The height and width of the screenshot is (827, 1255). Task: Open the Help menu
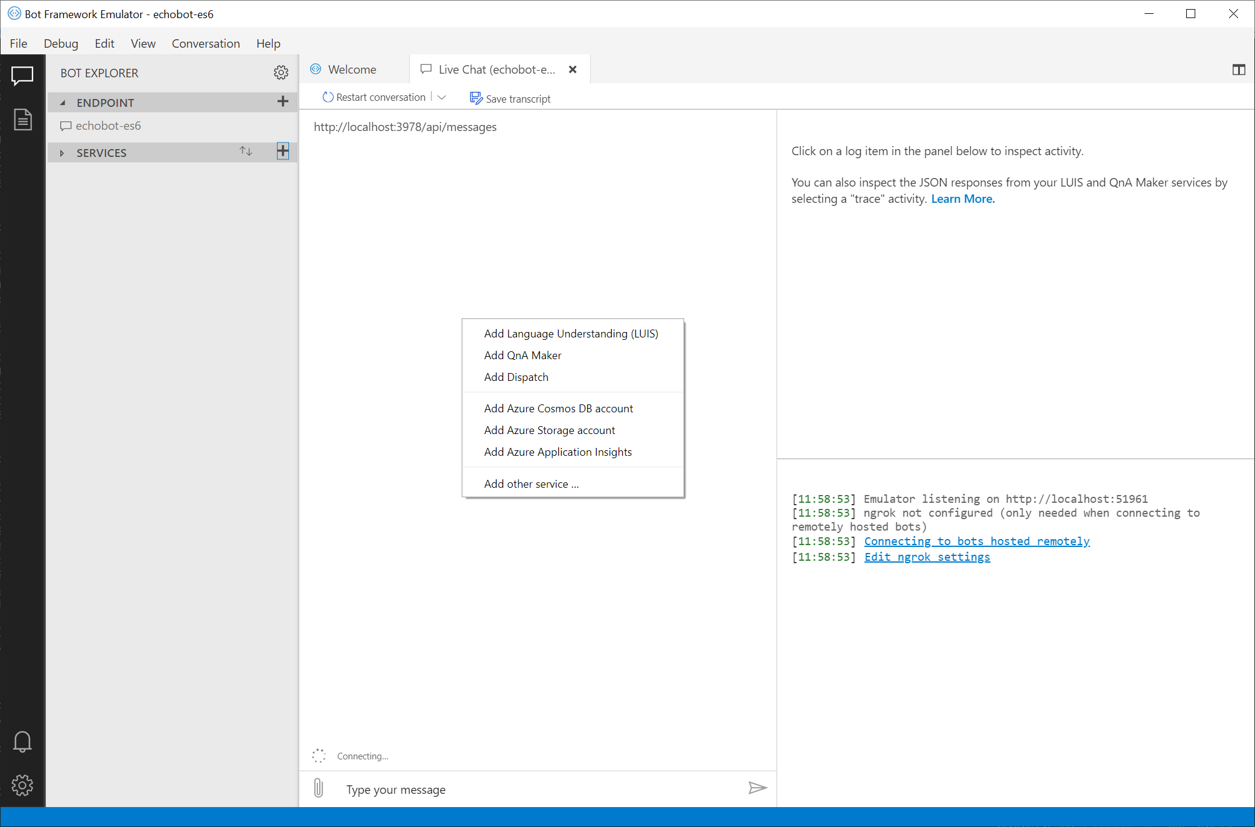(x=268, y=43)
